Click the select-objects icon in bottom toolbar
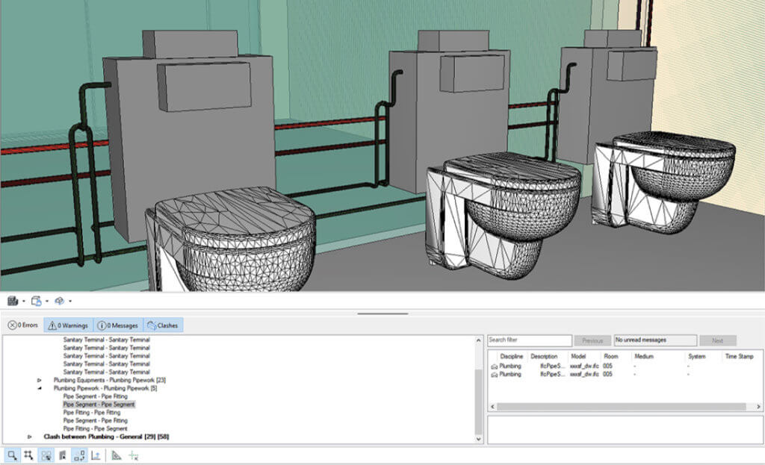The height and width of the screenshot is (465, 765). pyautogui.click(x=46, y=455)
